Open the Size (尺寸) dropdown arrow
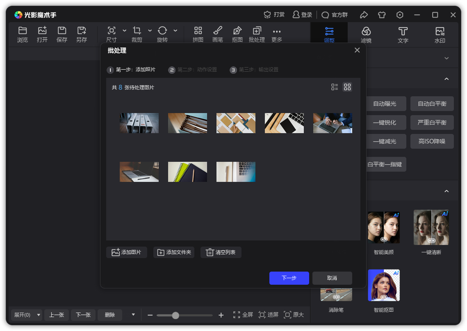 125,31
